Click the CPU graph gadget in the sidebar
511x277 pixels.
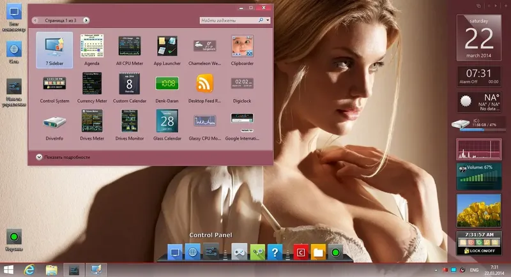(478, 149)
